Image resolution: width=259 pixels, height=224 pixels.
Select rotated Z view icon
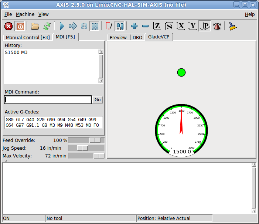point(169,26)
